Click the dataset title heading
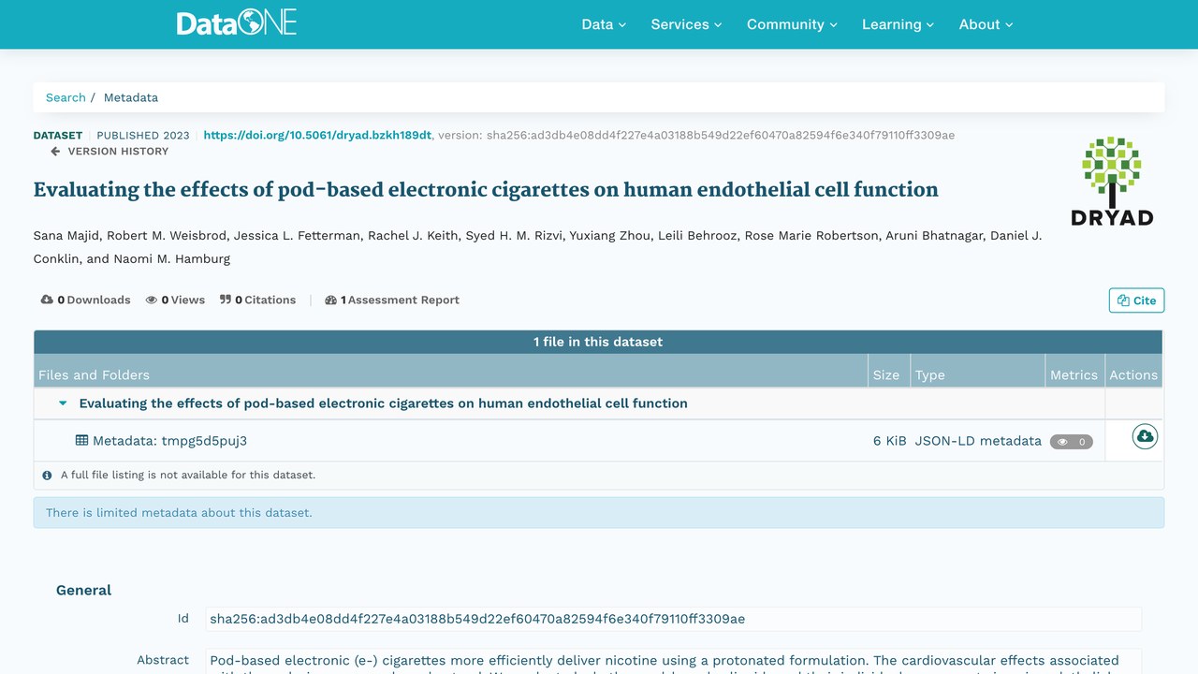The image size is (1198, 674). [x=486, y=190]
